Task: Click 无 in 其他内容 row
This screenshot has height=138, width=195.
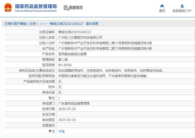Action: 60,92
